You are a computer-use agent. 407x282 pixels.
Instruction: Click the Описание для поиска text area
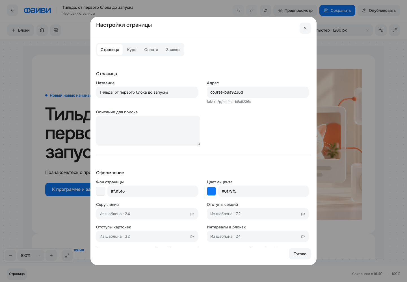[148, 131]
